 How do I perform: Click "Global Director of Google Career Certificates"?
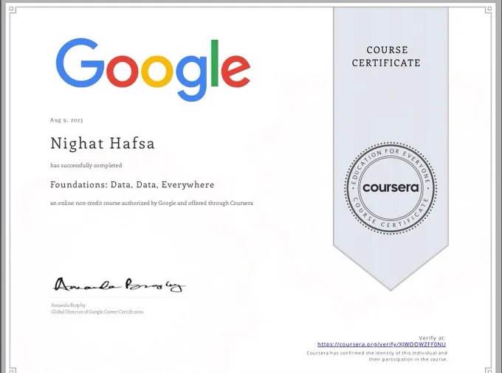97,312
